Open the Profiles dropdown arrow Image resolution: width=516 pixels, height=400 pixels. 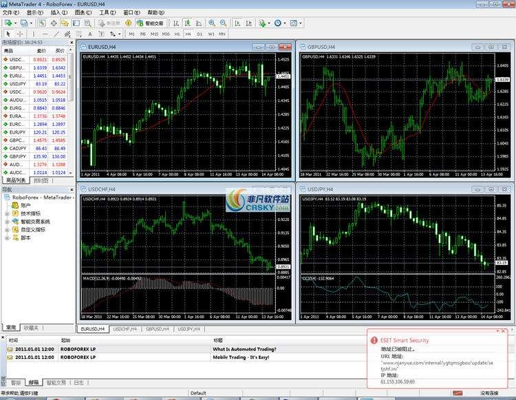coord(31,23)
